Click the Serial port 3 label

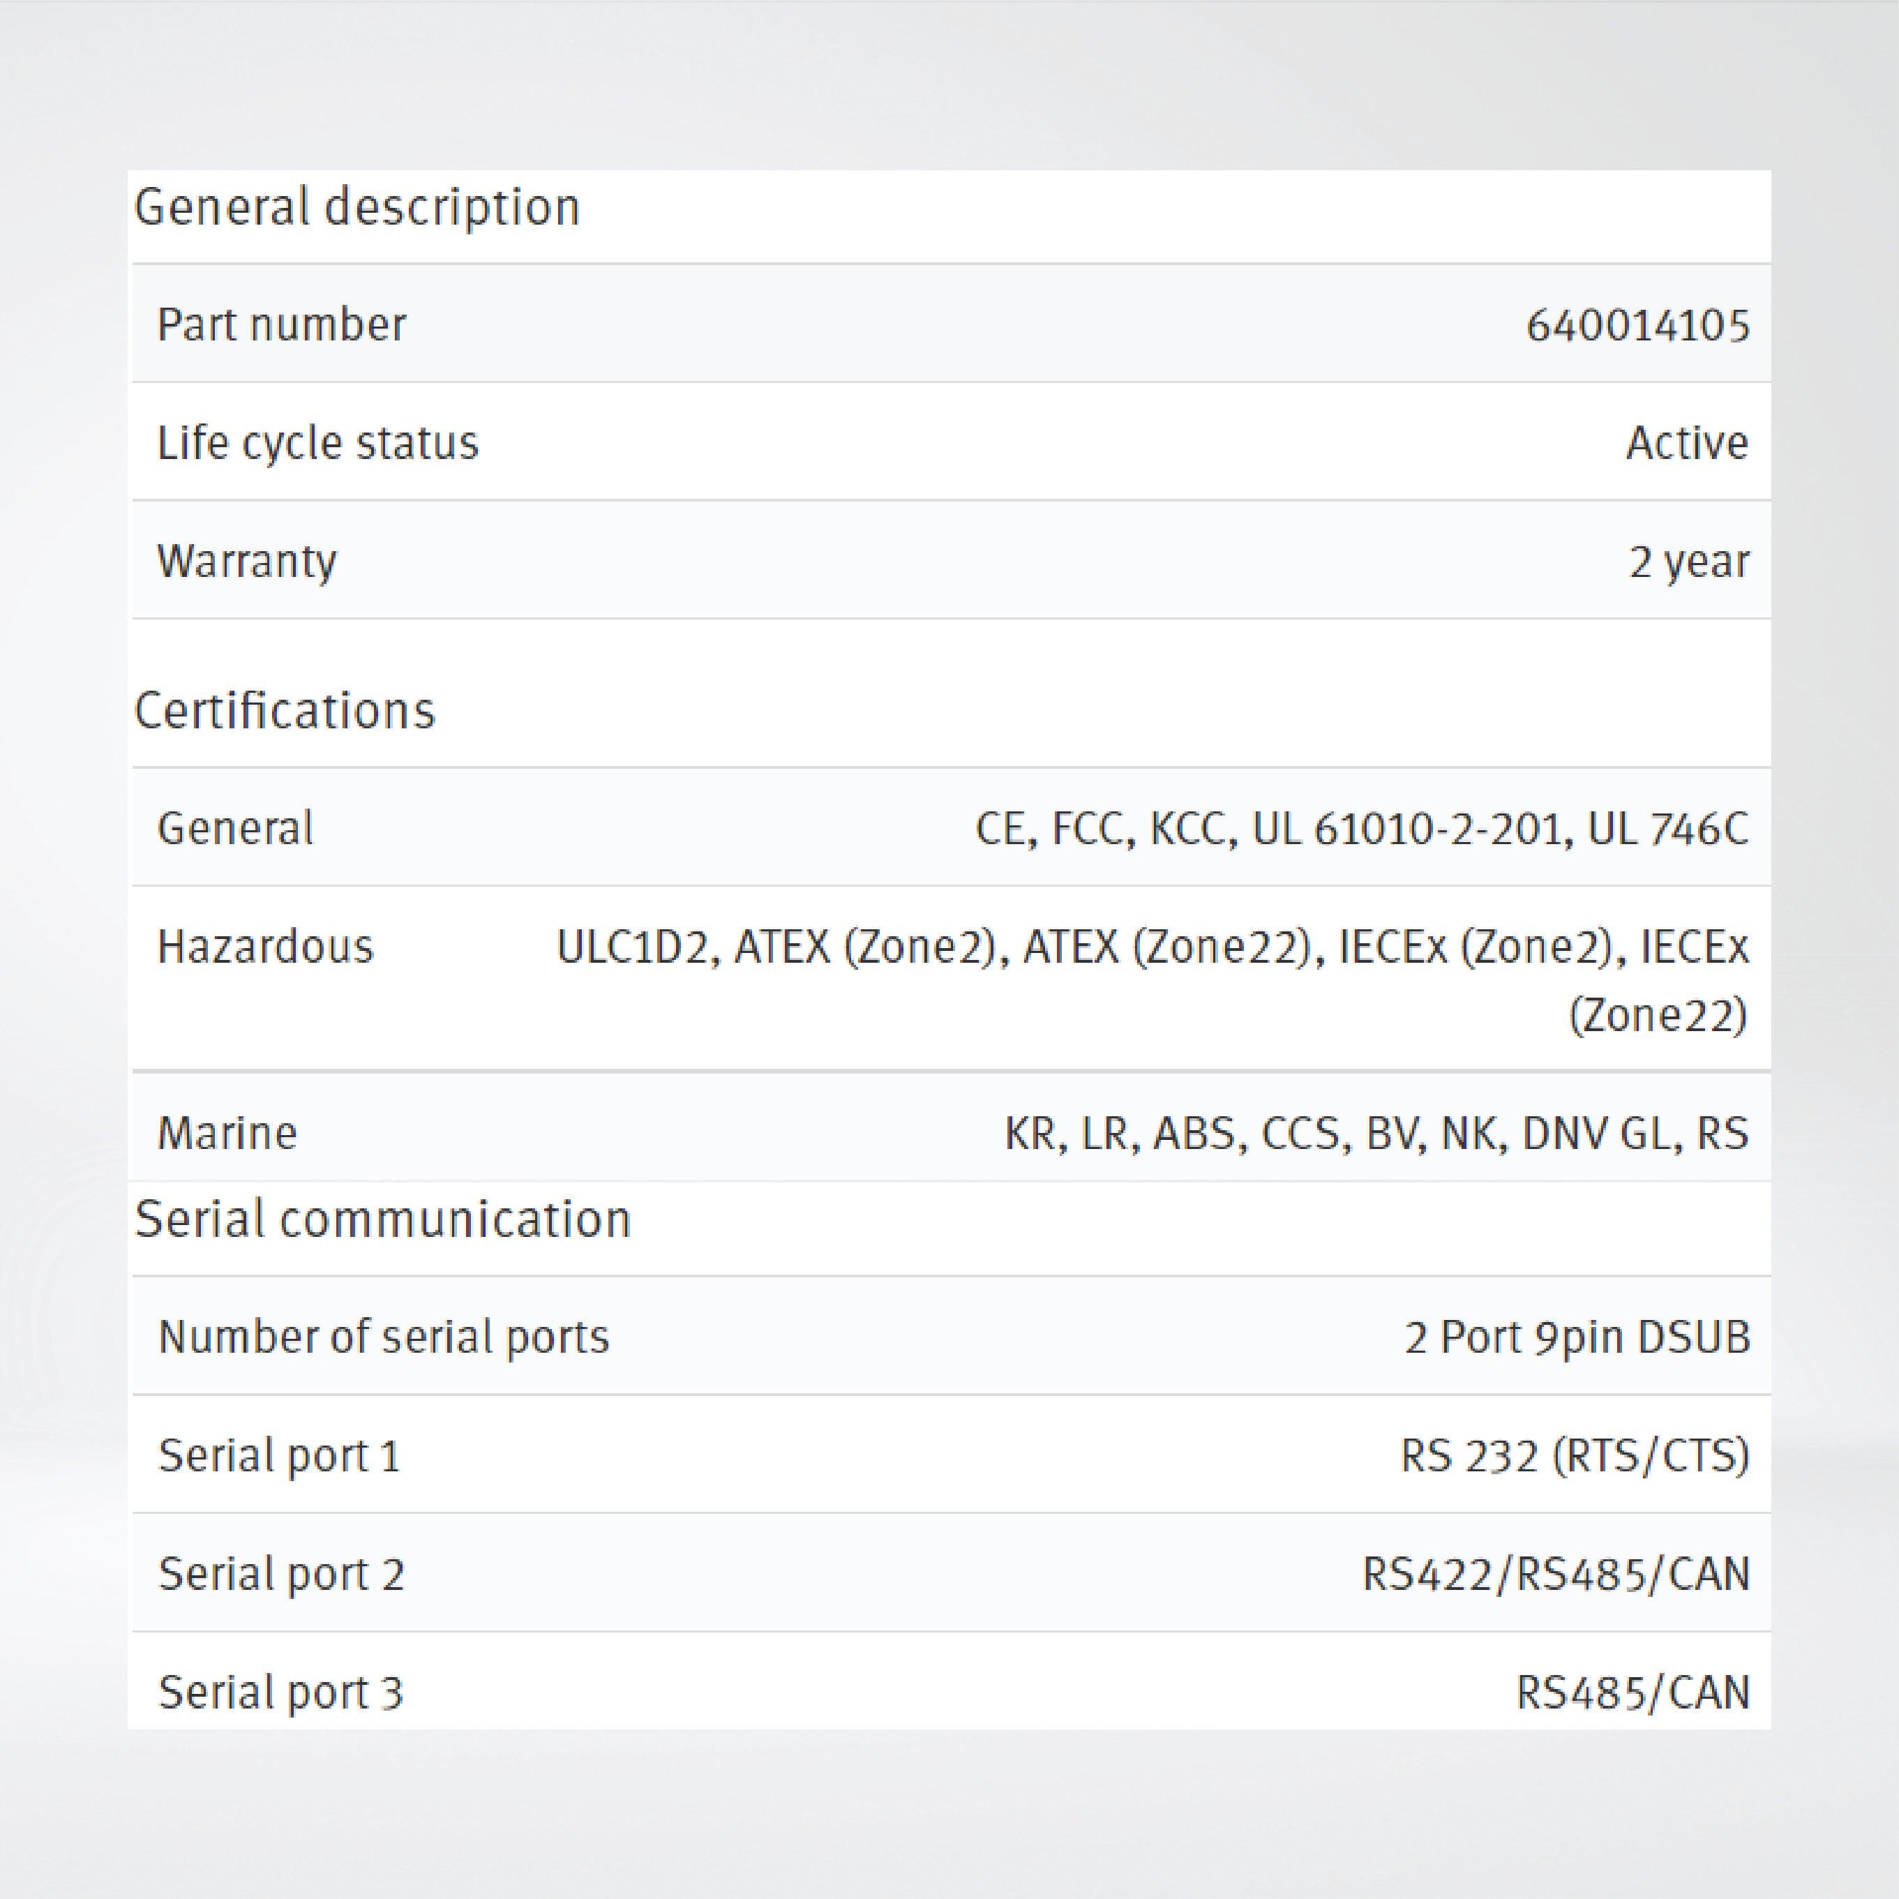[x=280, y=1692]
